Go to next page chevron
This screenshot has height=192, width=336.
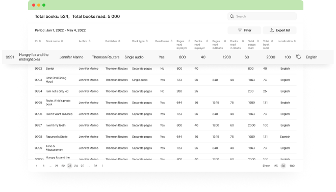(102, 166)
